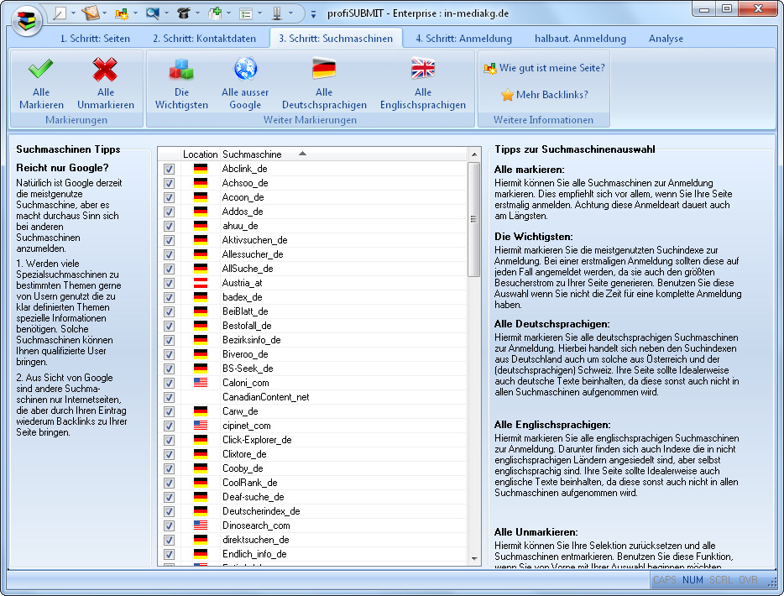
Task: Toggle the Click-Explorer_de checkbox
Action: (x=170, y=440)
